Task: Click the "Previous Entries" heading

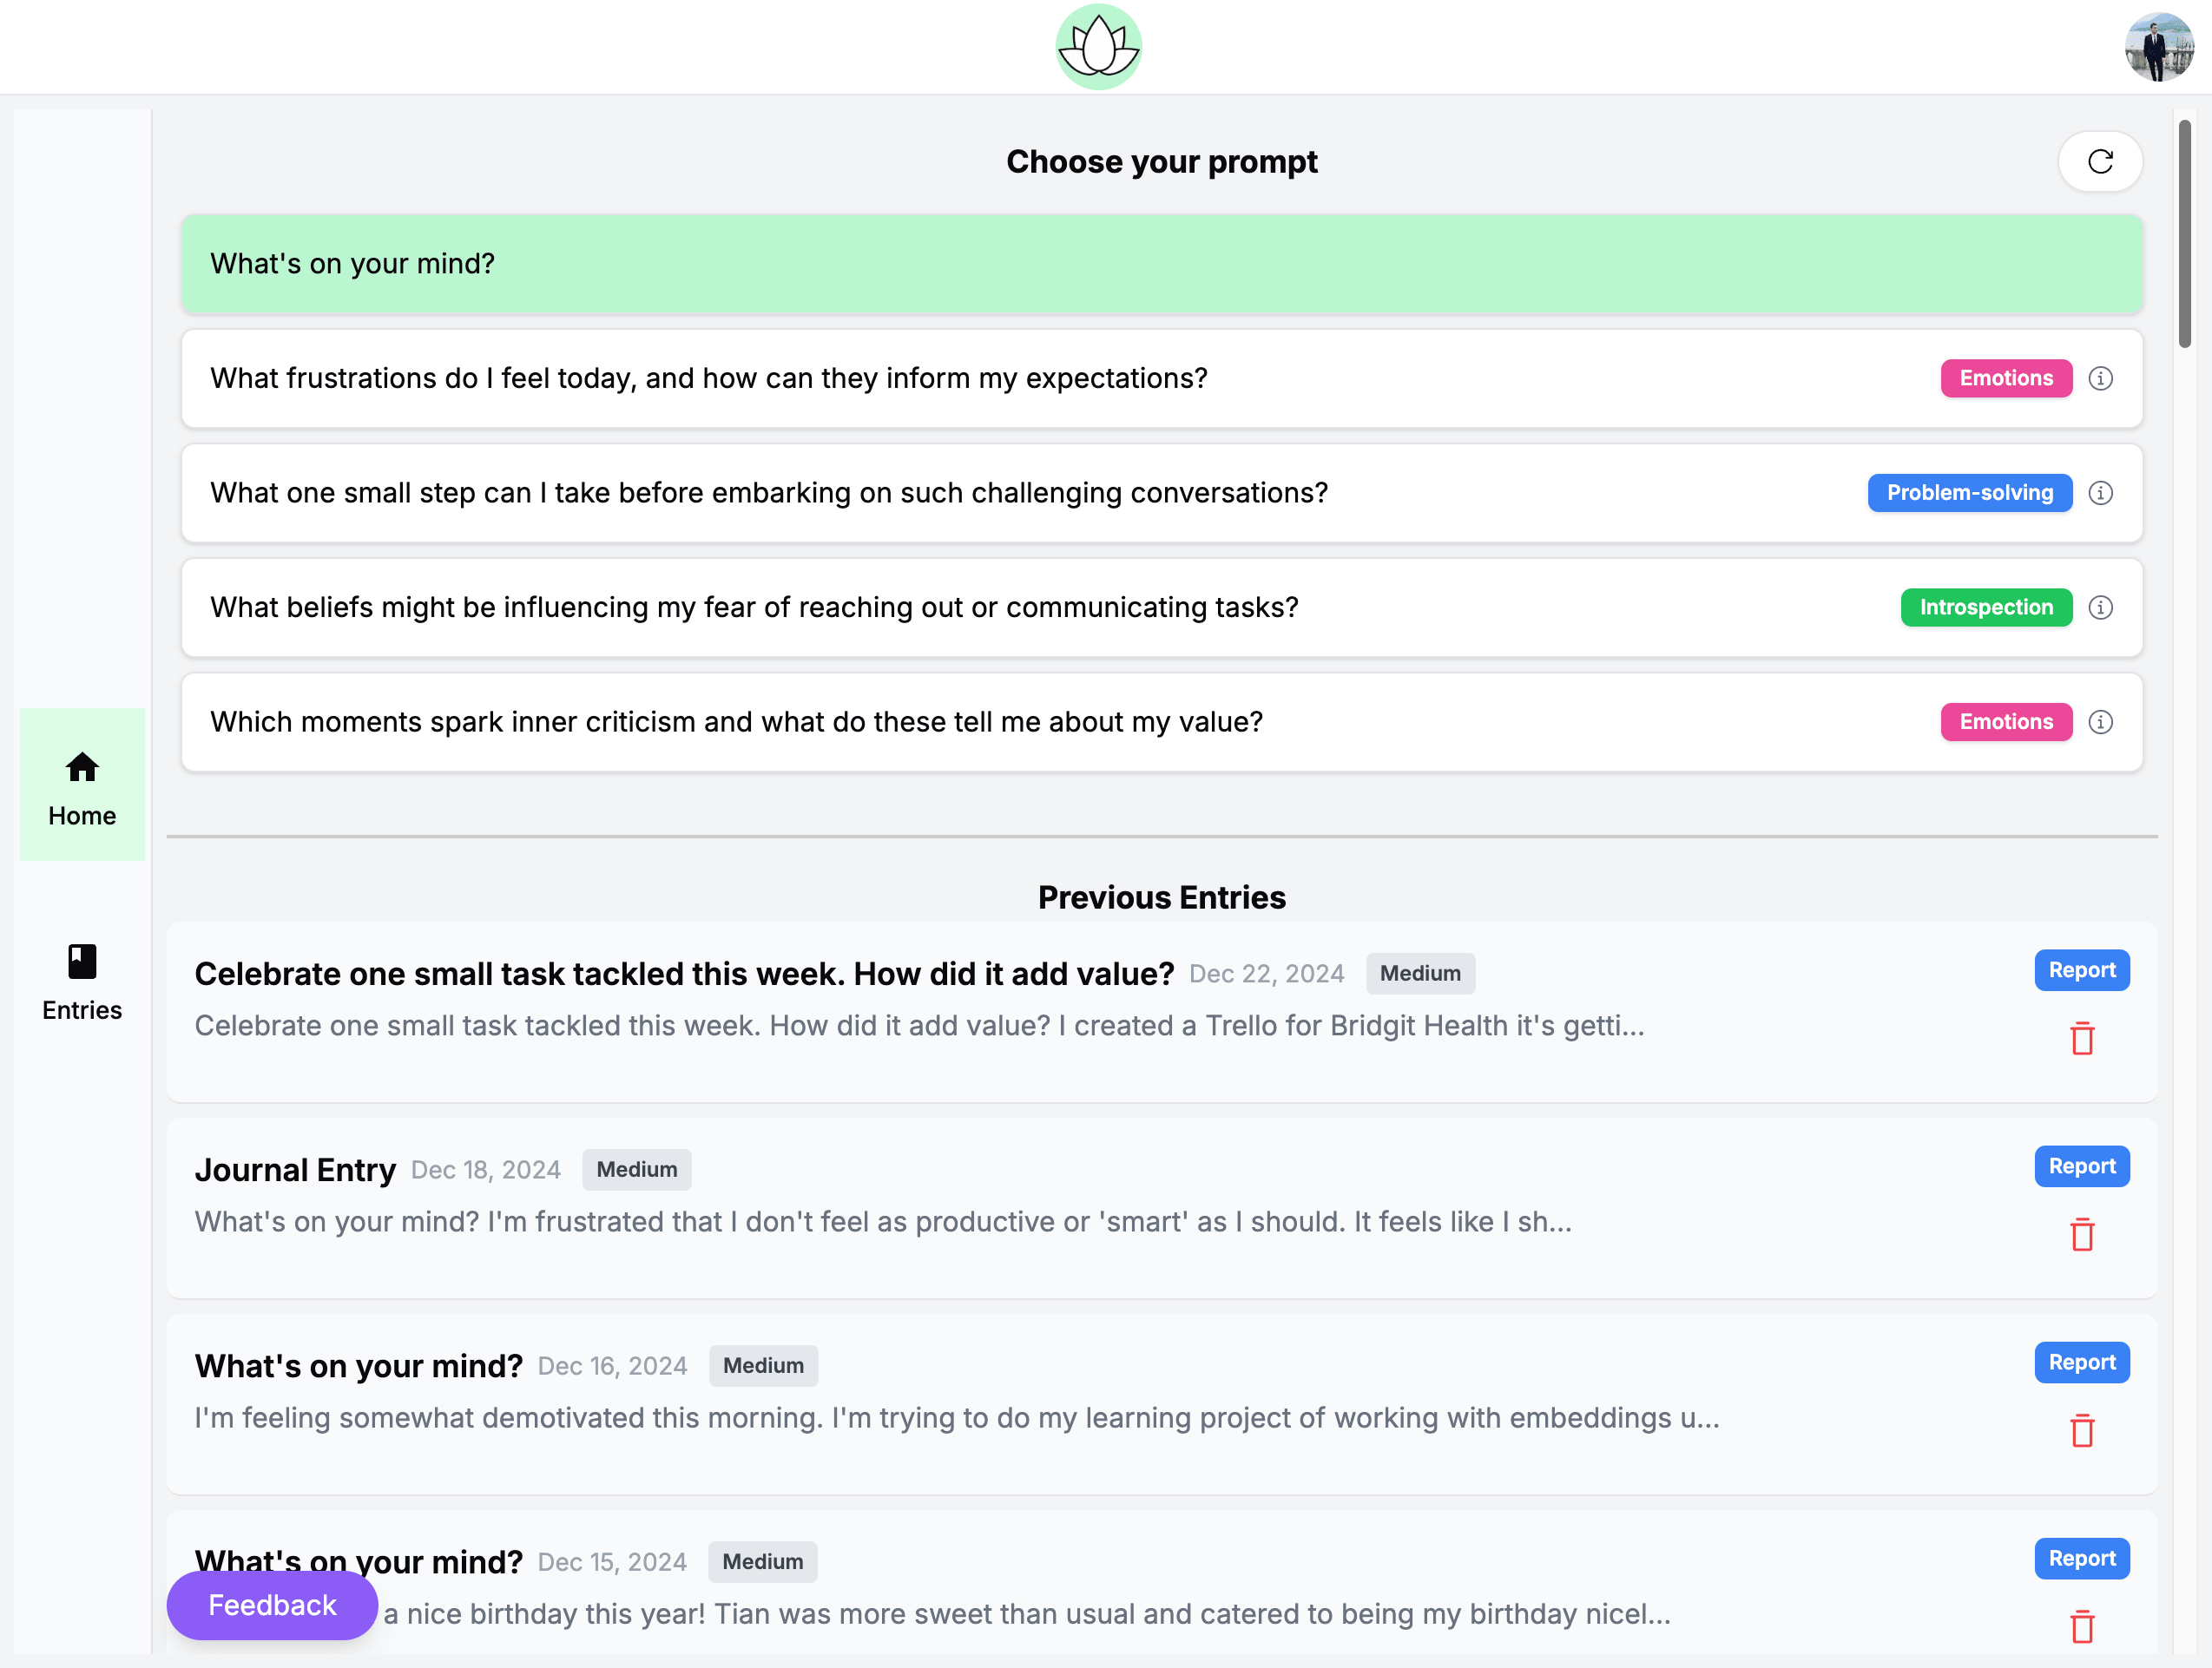Action: 1162,897
